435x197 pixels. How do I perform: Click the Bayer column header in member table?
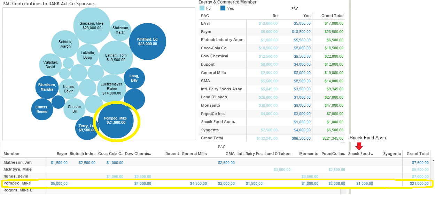(x=62, y=154)
